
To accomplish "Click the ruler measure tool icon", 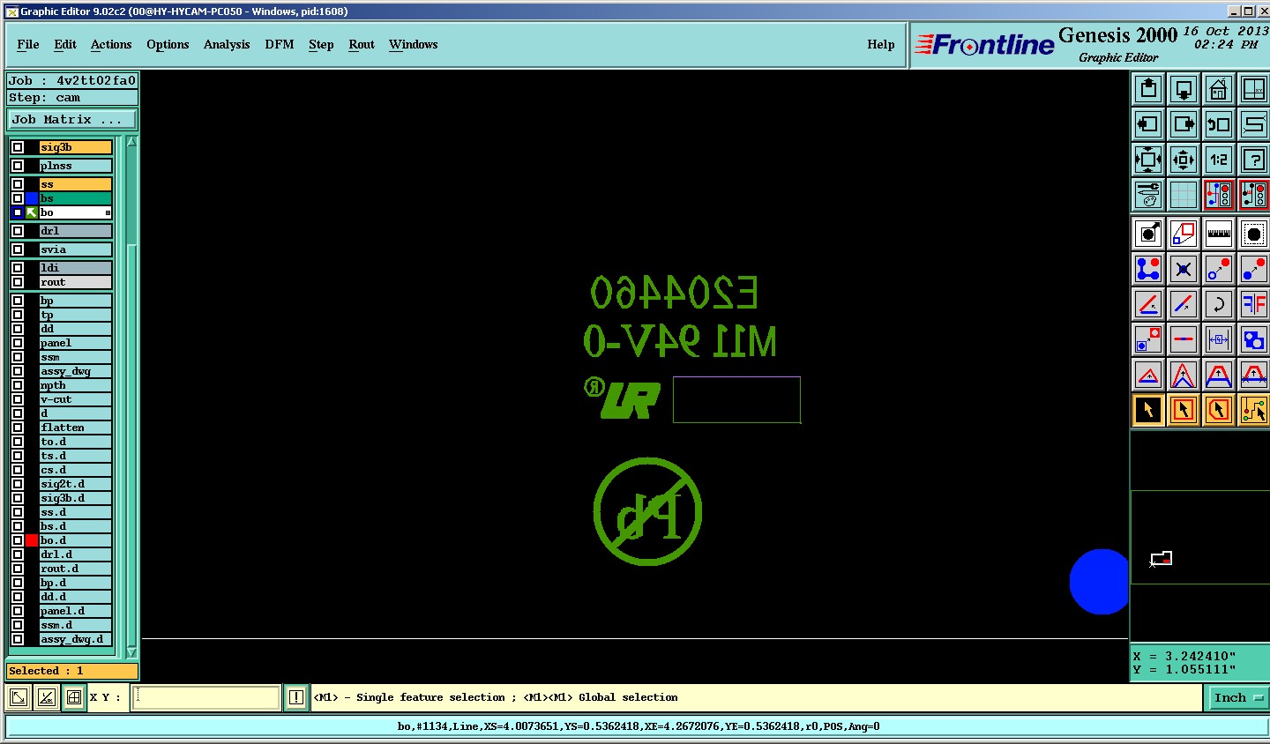I will coord(1219,234).
